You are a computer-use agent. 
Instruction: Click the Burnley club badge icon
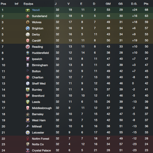tap(28, 90)
